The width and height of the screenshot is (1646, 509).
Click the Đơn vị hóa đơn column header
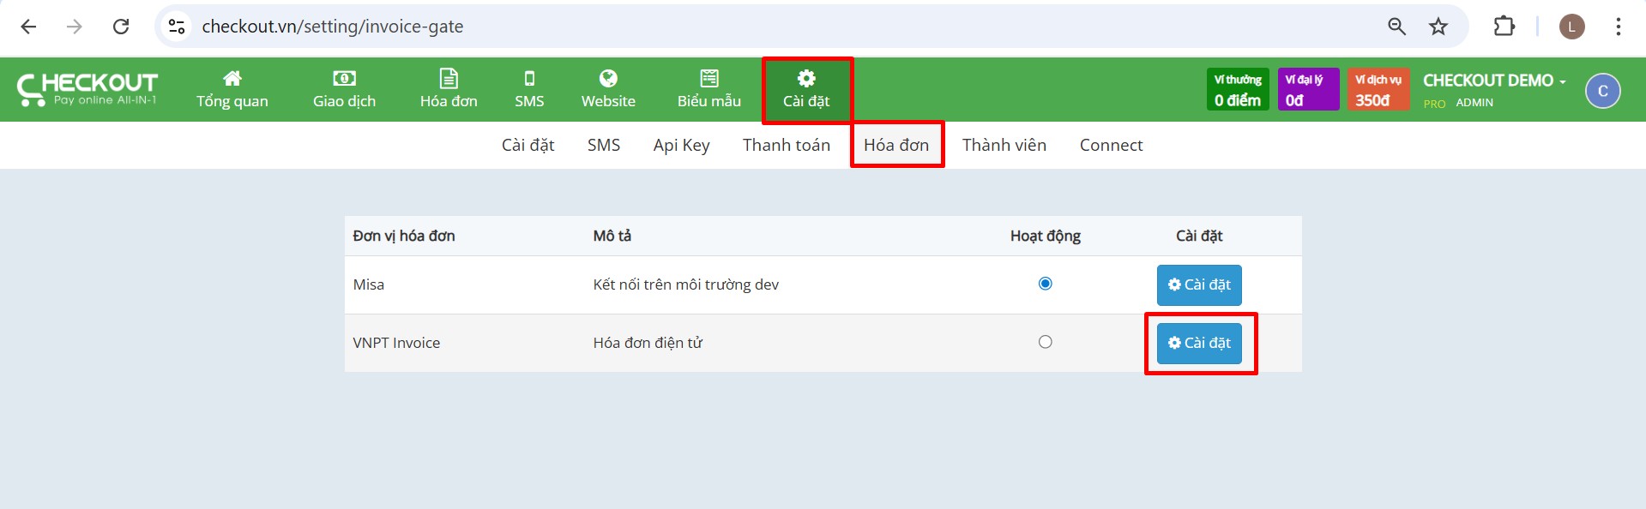coord(404,236)
